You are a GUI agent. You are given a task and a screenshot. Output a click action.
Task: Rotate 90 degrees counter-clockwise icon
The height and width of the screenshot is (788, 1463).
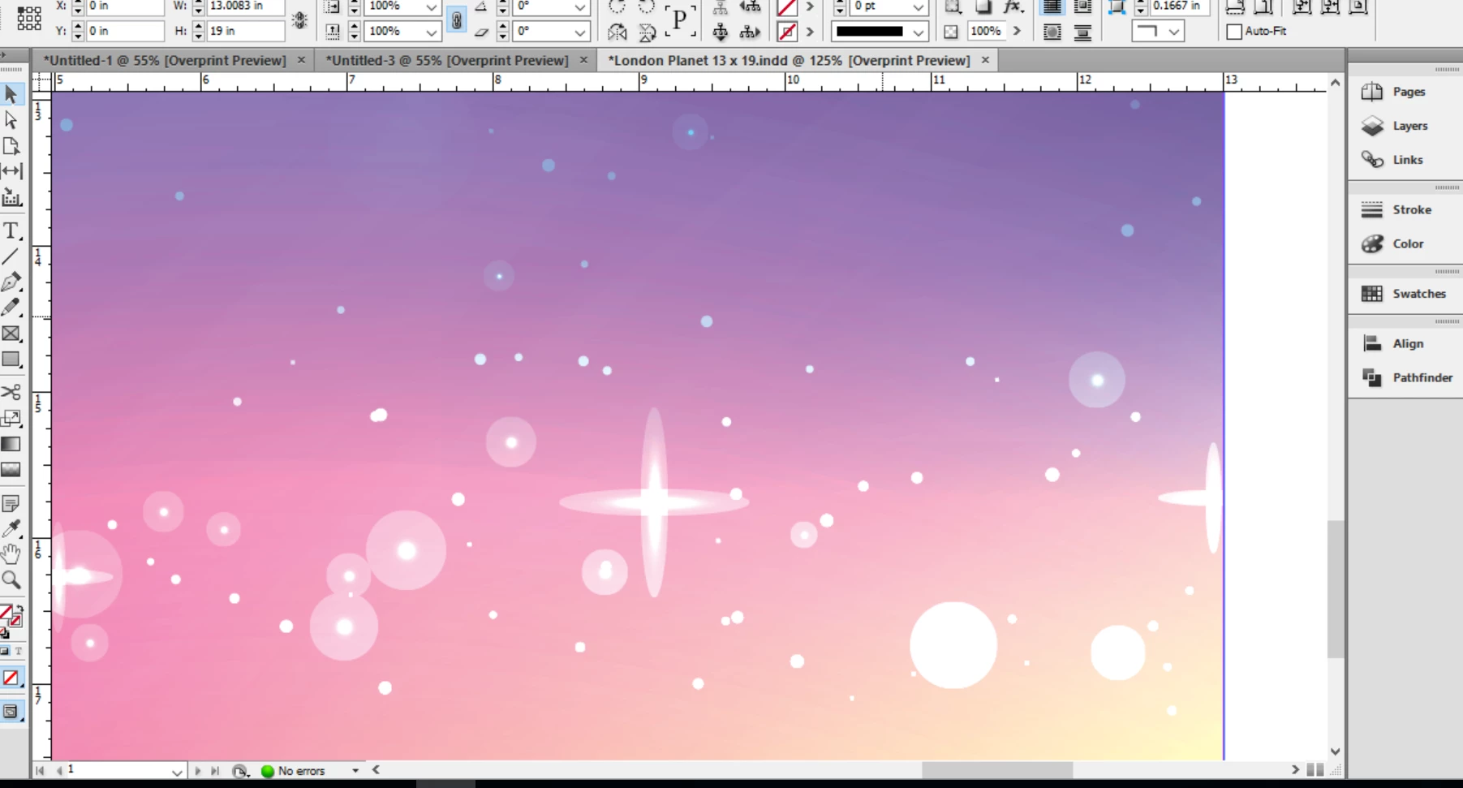[x=647, y=7]
